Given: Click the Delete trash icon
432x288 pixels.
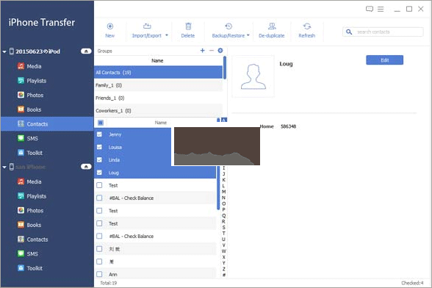Looking at the screenshot, I should 188,26.
